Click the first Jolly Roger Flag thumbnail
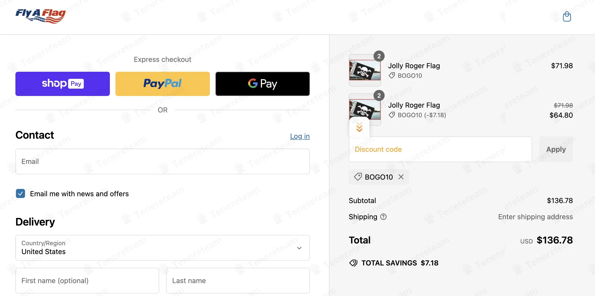Image resolution: width=595 pixels, height=296 pixels. (365, 70)
